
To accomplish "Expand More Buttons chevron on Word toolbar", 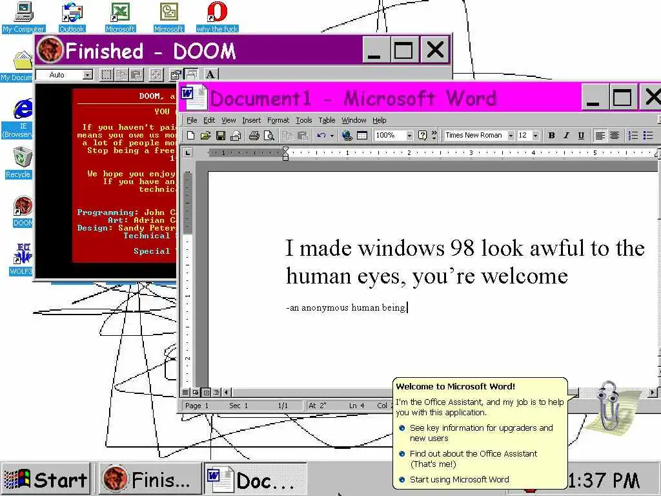I will point(434,136).
